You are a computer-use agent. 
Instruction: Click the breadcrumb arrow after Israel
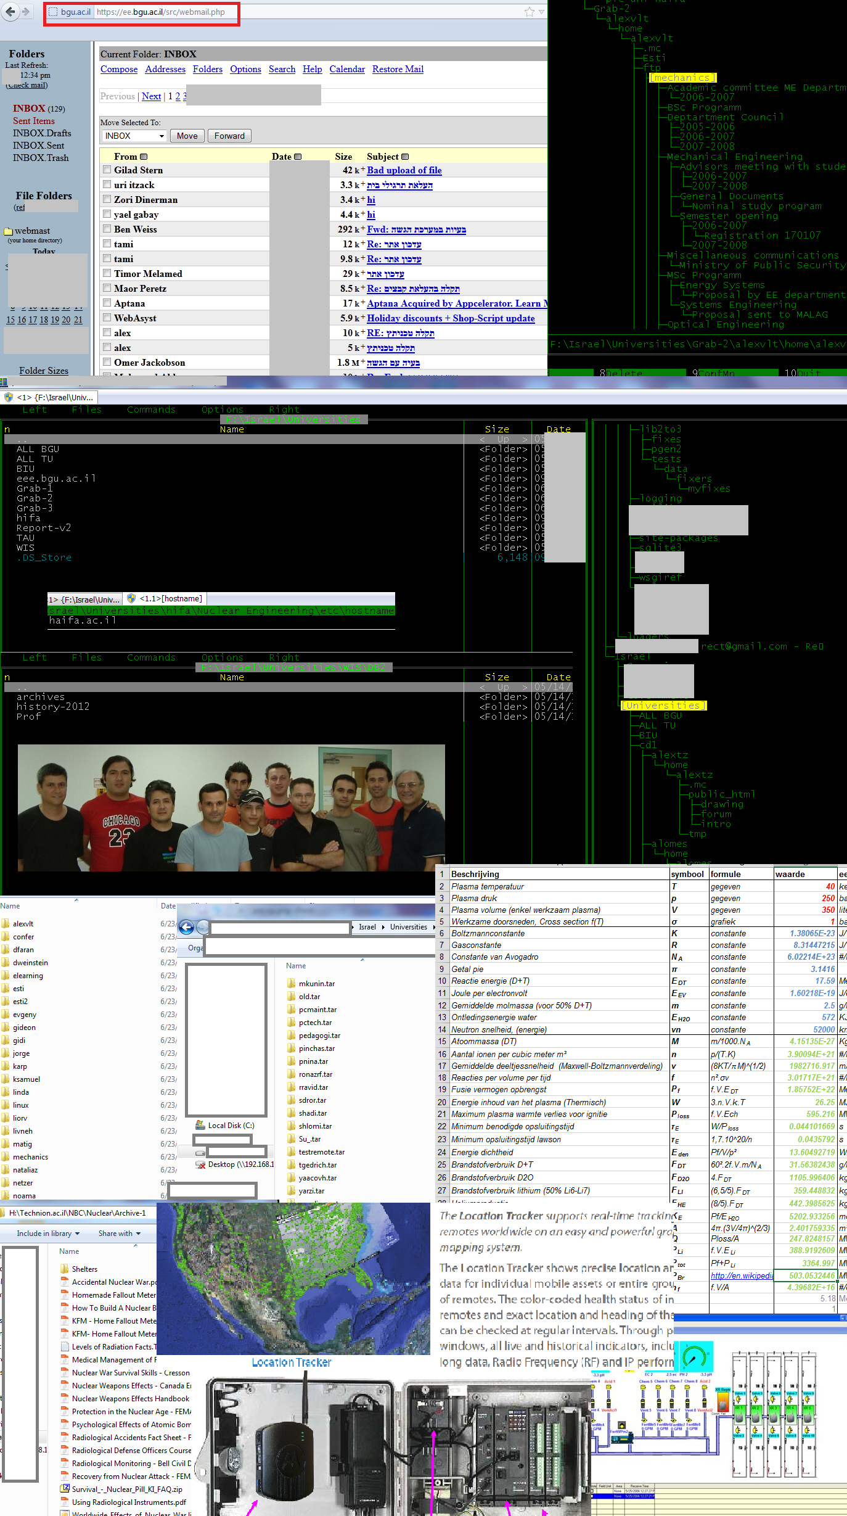coord(383,927)
